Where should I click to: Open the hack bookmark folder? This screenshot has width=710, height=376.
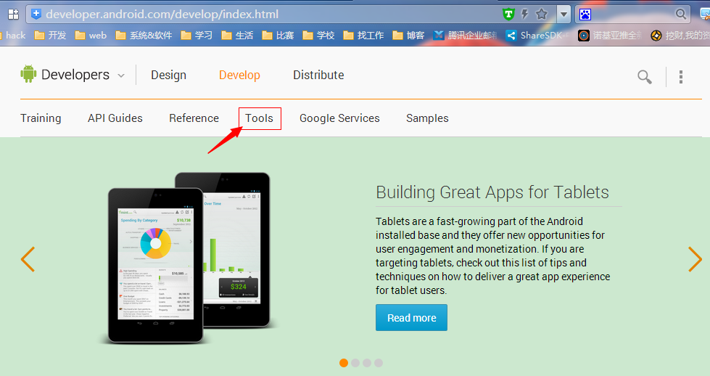click(x=13, y=36)
